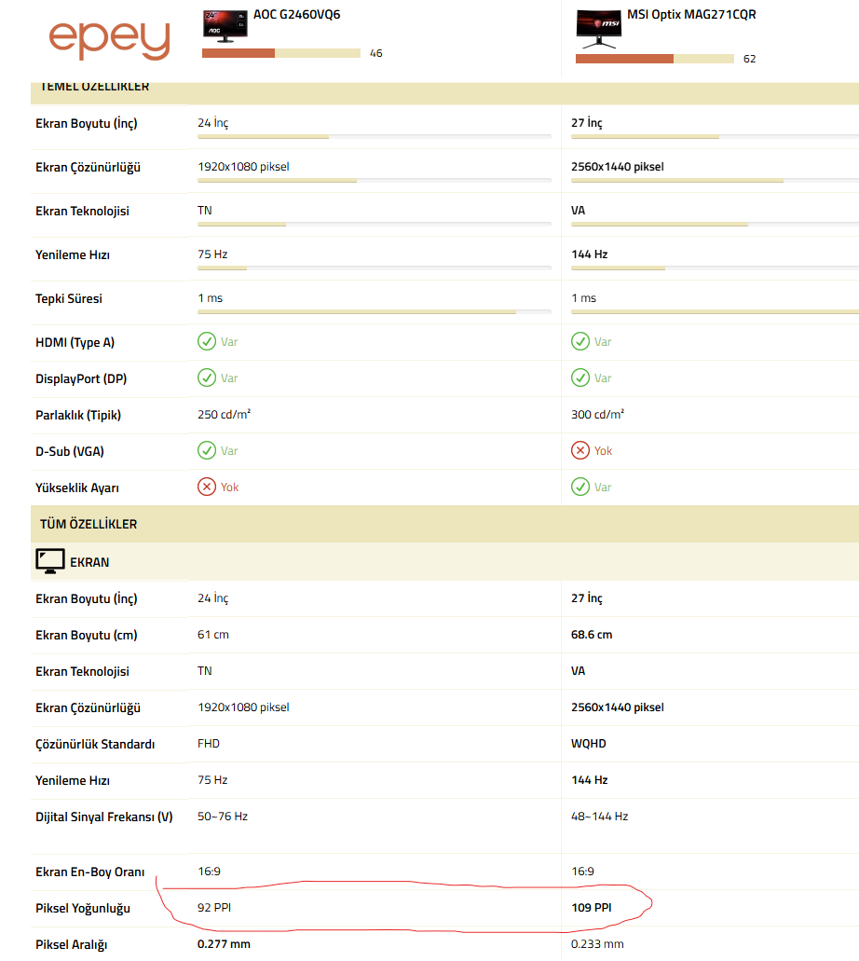This screenshot has width=859, height=961.
Task: Click the 92 PPI value
Action: pyautogui.click(x=214, y=908)
